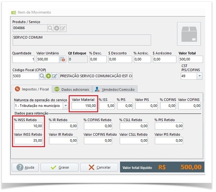Screen dimensions: 216x192
Task: Click the Valor Material input field
Action: tap(84, 106)
